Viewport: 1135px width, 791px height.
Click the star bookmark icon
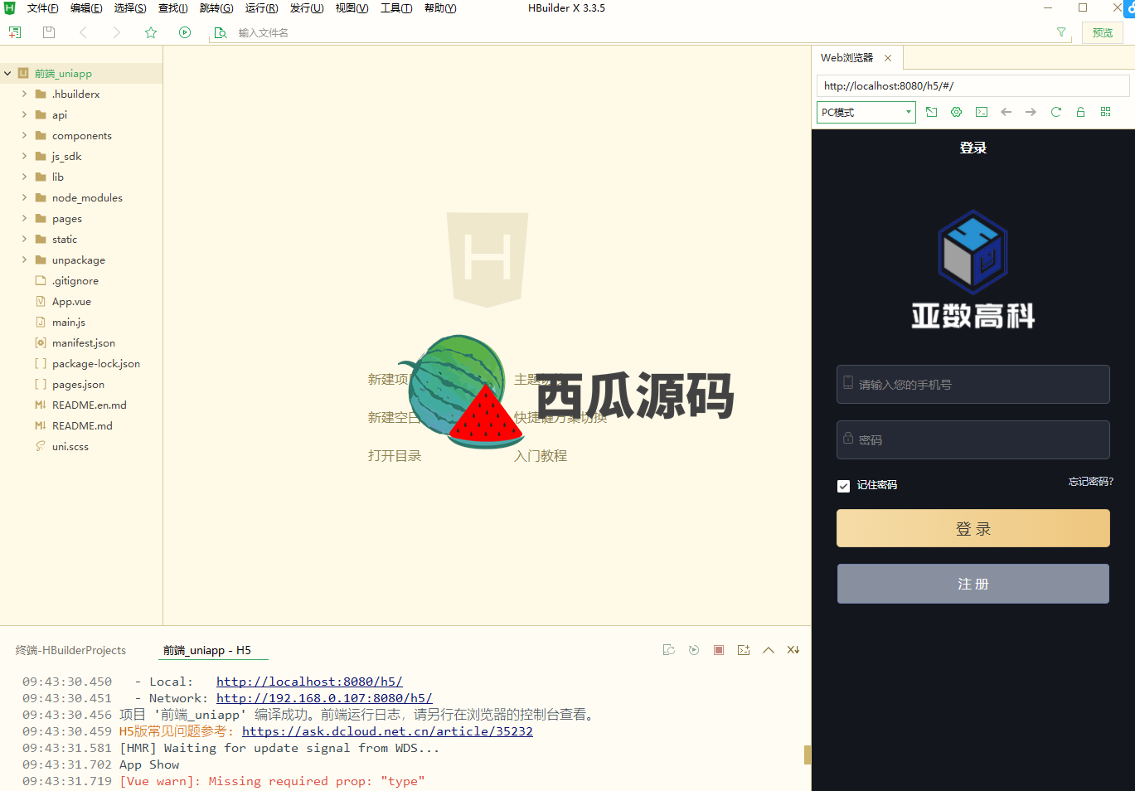point(151,32)
